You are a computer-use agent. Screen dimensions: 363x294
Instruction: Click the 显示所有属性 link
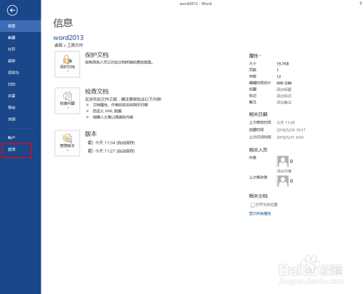point(260,214)
